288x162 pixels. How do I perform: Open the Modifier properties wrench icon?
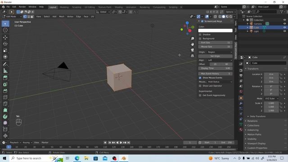click(x=241, y=103)
